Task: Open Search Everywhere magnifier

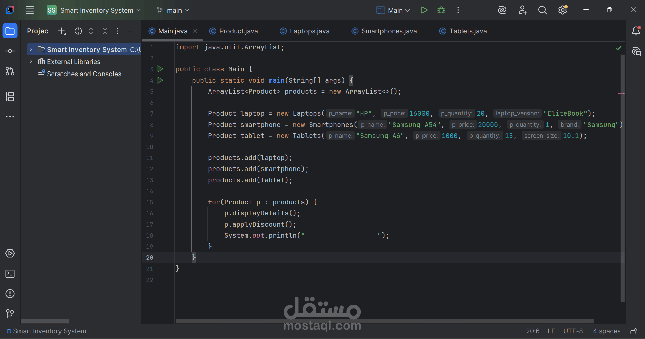Action: (542, 10)
